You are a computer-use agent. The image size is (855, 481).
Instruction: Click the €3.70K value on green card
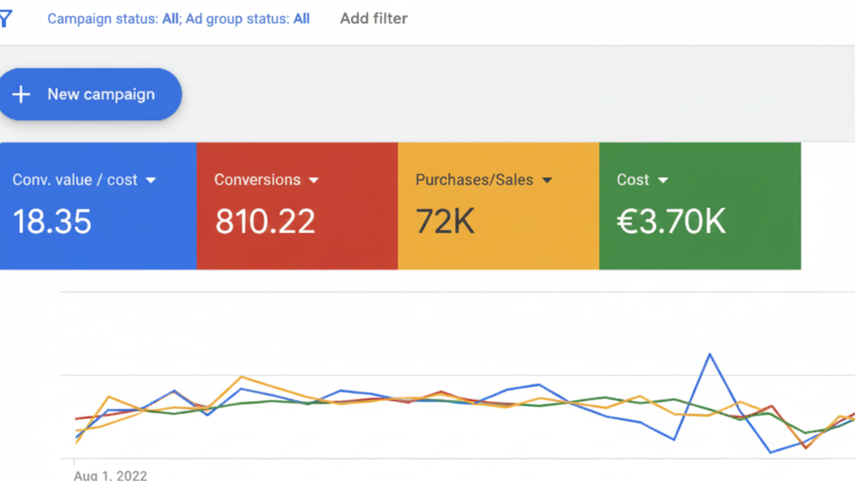point(671,221)
